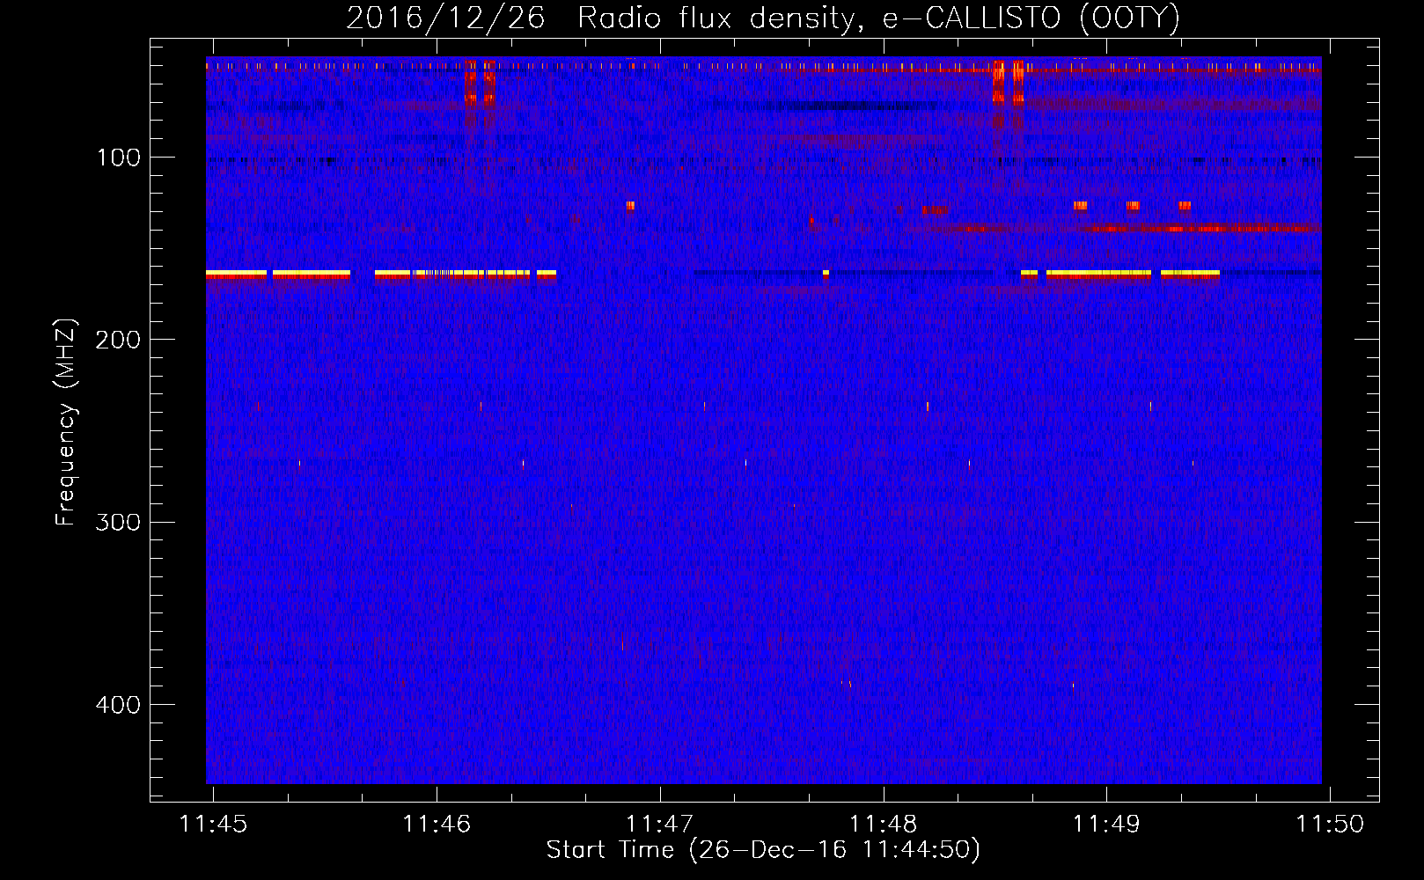Select the 200 frequency tick label
Screen dimensions: 1424x880
pyautogui.click(x=118, y=340)
